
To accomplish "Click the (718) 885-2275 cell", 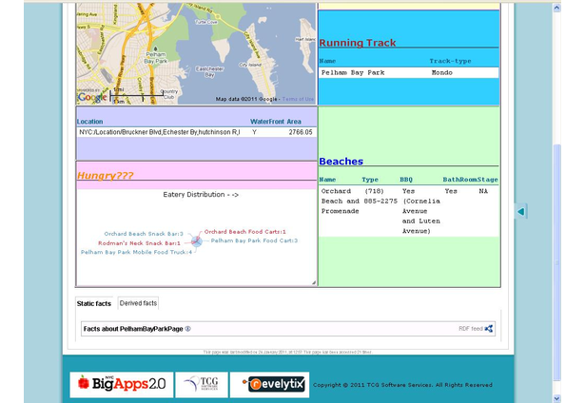I will [x=380, y=196].
